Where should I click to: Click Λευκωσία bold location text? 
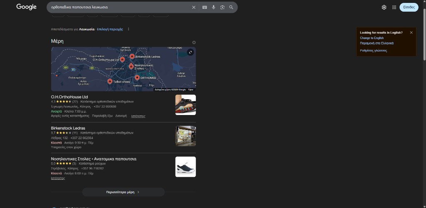87,29
